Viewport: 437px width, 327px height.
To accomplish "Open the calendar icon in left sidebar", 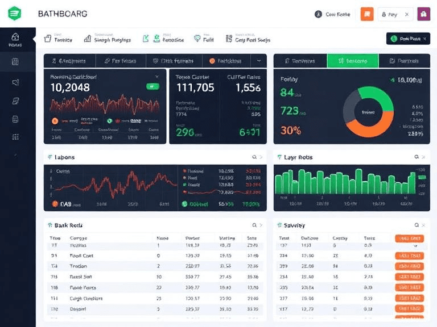I will tap(15, 61).
